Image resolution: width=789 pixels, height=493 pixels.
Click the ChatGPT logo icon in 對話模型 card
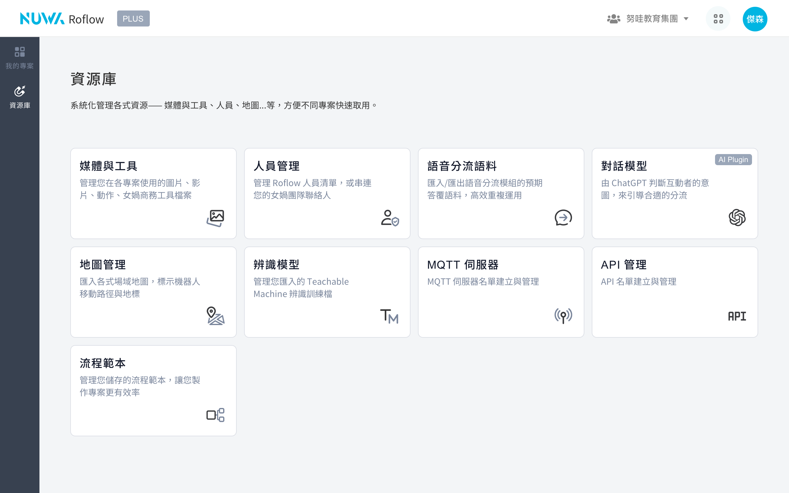[x=737, y=218]
